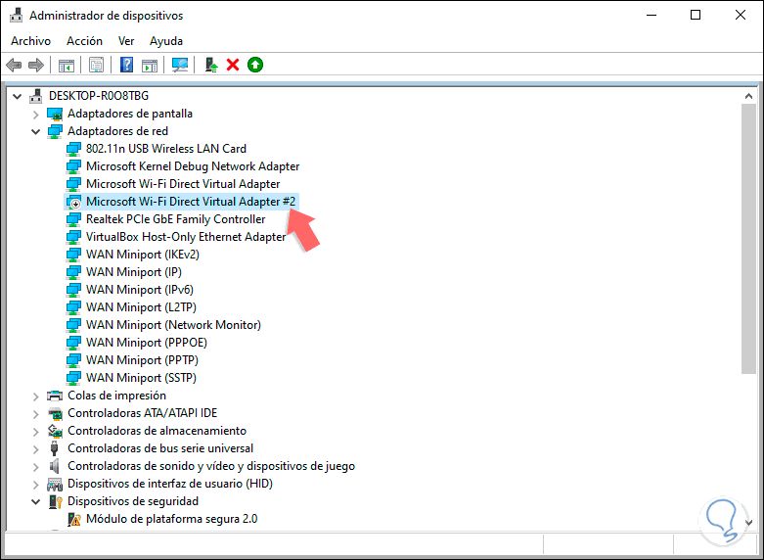Open the Ver menu
Screen dimensions: 764x560
click(126, 41)
